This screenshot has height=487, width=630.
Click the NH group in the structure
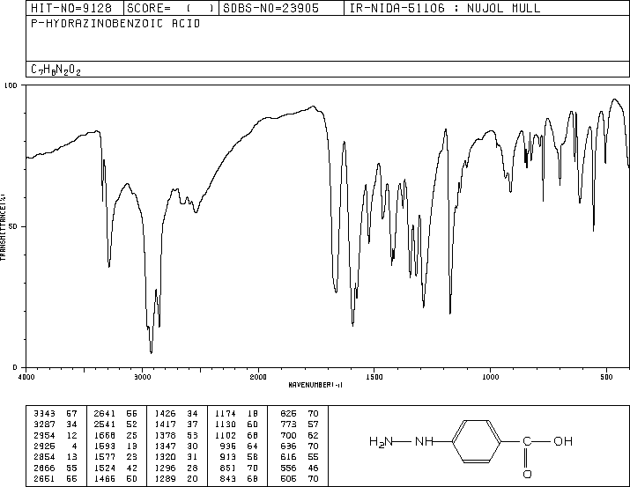424,441
